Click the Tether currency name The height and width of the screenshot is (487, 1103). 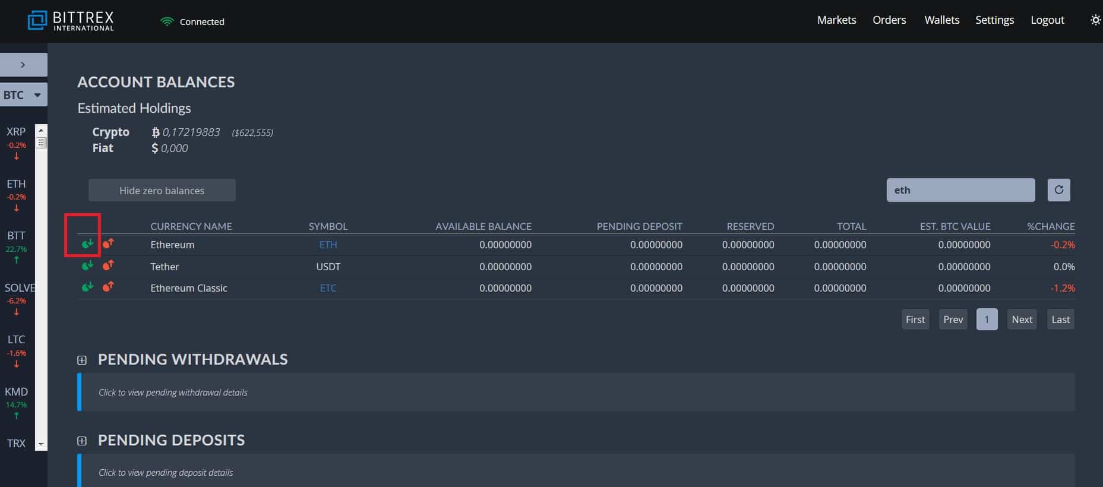[x=165, y=267]
